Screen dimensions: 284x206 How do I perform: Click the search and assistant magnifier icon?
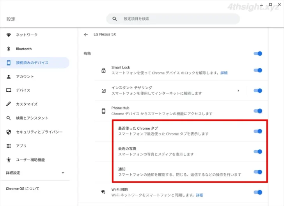tap(9, 118)
